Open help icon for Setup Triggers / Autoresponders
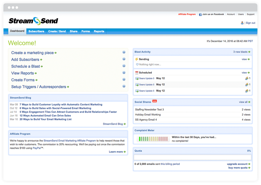The height and width of the screenshot is (185, 261). pyautogui.click(x=124, y=86)
